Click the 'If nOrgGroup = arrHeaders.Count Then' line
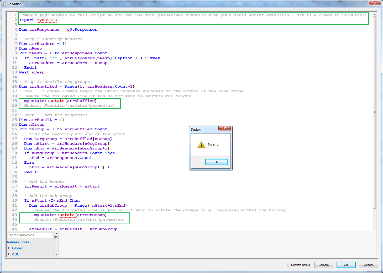 [70, 153]
